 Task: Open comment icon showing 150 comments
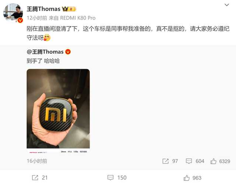click(x=110, y=178)
